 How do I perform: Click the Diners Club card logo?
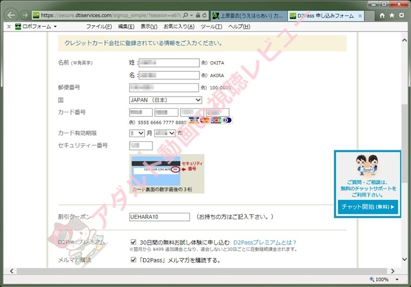(x=227, y=120)
